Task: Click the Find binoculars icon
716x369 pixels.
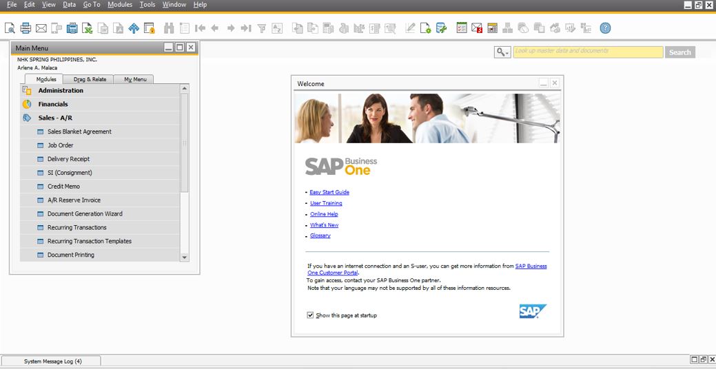Action: click(169, 28)
